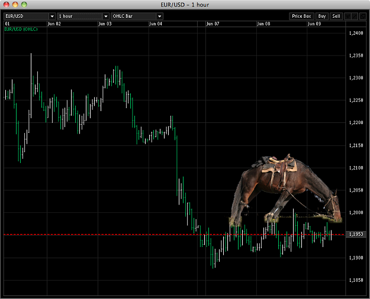This screenshot has width=370, height=299.
Task: Click the horse image on the chart
Action: (286, 189)
